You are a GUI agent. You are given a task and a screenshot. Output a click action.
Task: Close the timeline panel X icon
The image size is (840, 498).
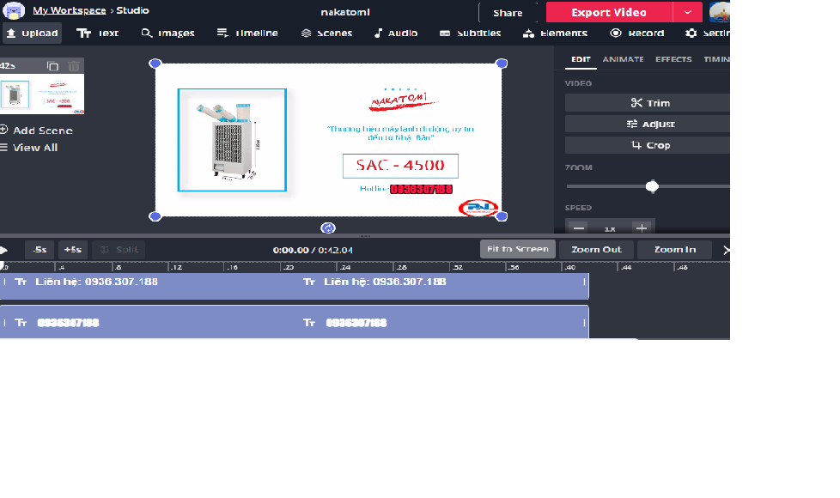[x=726, y=250]
